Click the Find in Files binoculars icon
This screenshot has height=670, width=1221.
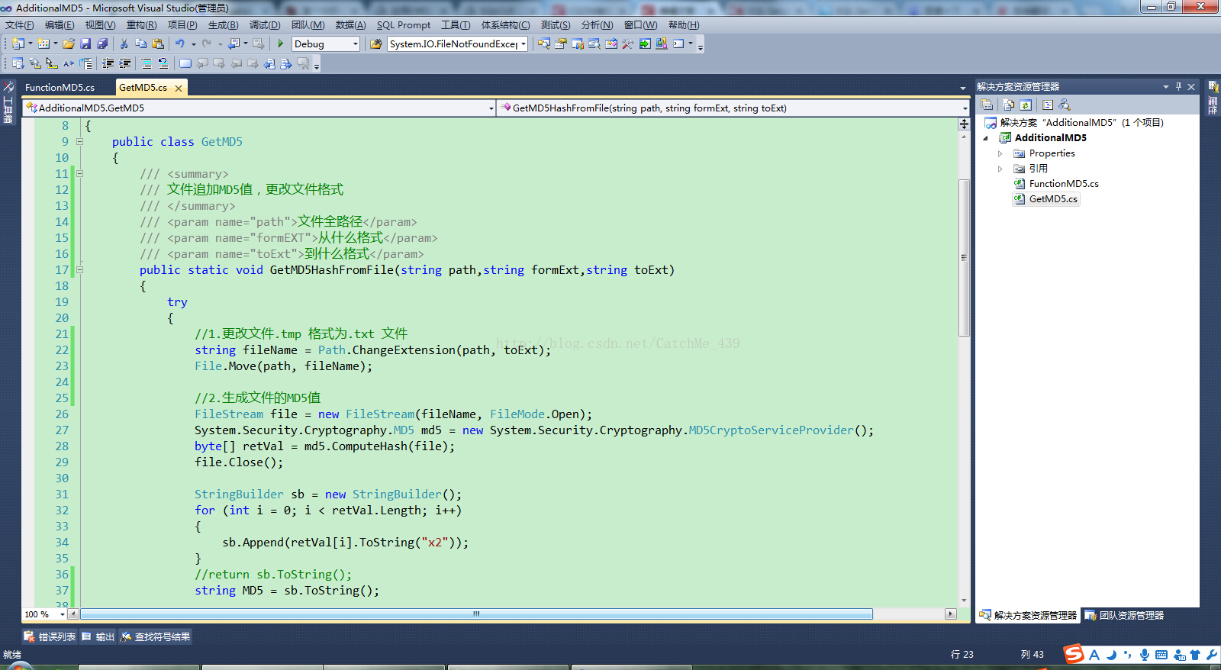(x=375, y=43)
